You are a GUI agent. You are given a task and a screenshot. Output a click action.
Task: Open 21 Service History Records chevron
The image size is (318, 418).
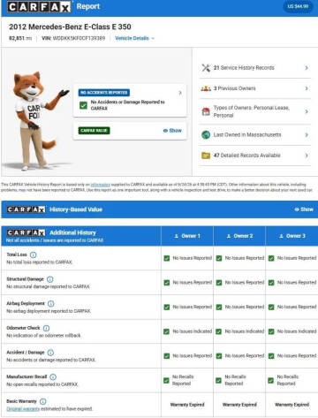point(307,68)
